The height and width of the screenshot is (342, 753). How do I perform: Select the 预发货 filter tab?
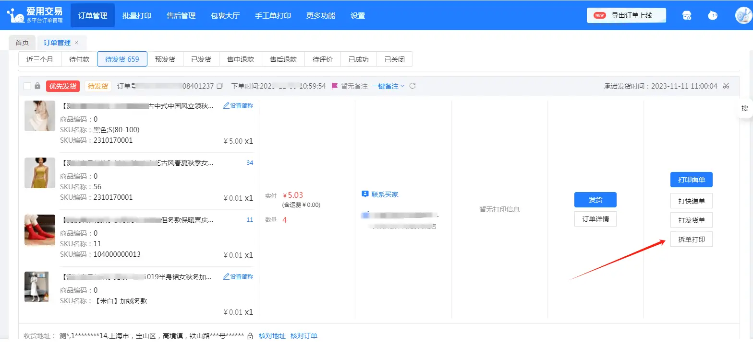point(165,59)
